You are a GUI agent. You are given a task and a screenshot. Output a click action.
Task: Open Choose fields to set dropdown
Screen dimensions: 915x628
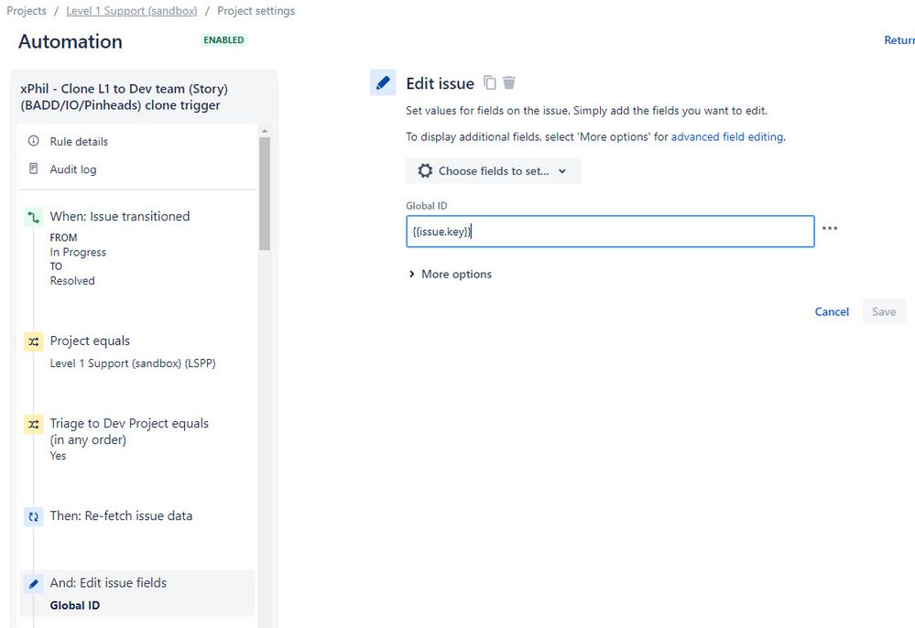point(493,171)
